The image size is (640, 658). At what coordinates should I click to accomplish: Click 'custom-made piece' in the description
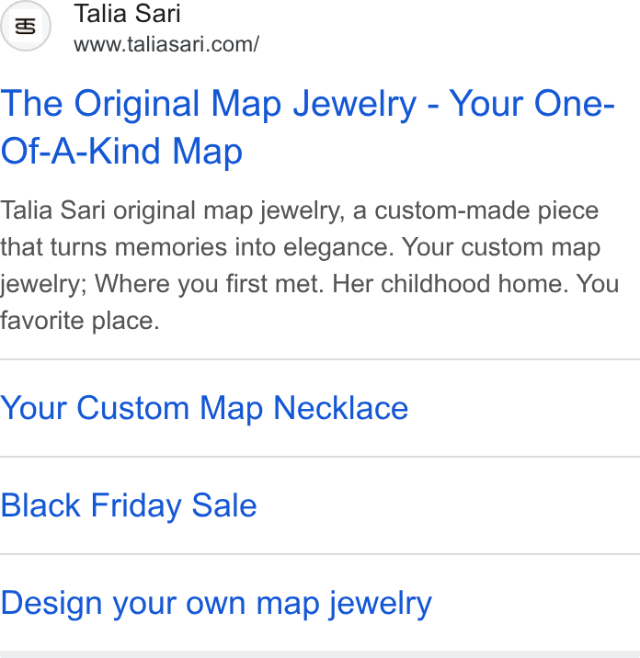coord(486,210)
